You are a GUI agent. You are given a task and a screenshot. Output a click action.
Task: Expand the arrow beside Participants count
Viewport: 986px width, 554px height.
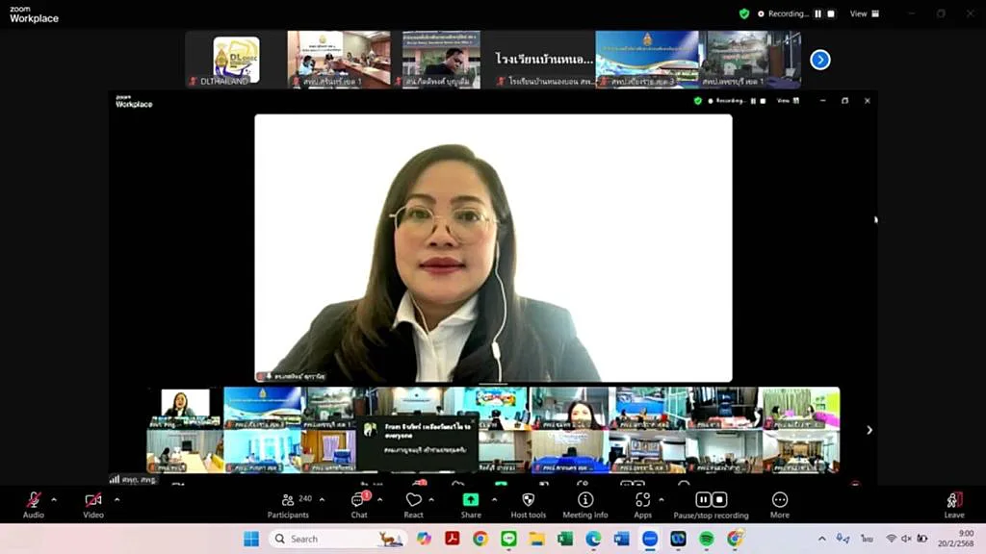click(322, 500)
